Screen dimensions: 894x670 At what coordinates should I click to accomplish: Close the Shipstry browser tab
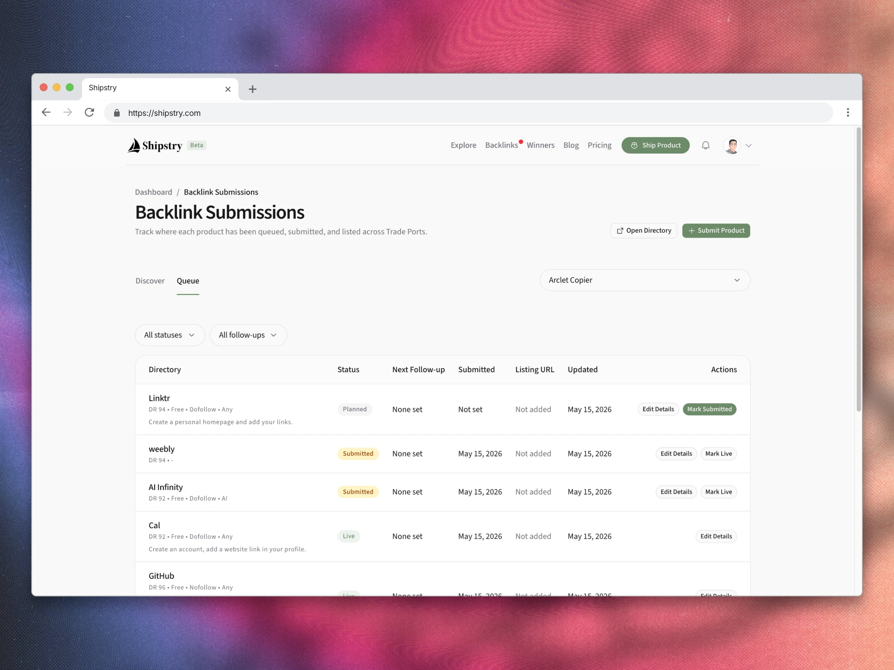pyautogui.click(x=228, y=89)
